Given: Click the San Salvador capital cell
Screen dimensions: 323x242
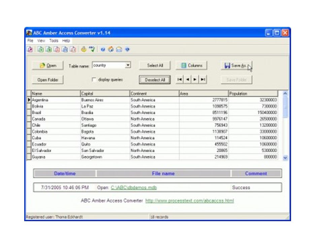Looking at the screenshot, I should pyautogui.click(x=105, y=151).
